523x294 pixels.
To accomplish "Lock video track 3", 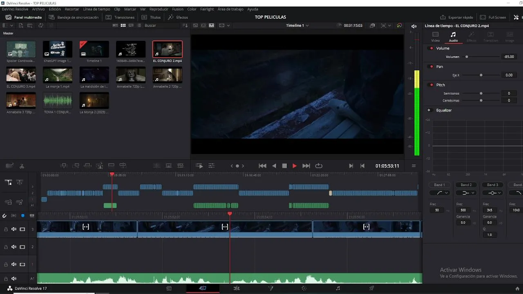I will click(6, 229).
